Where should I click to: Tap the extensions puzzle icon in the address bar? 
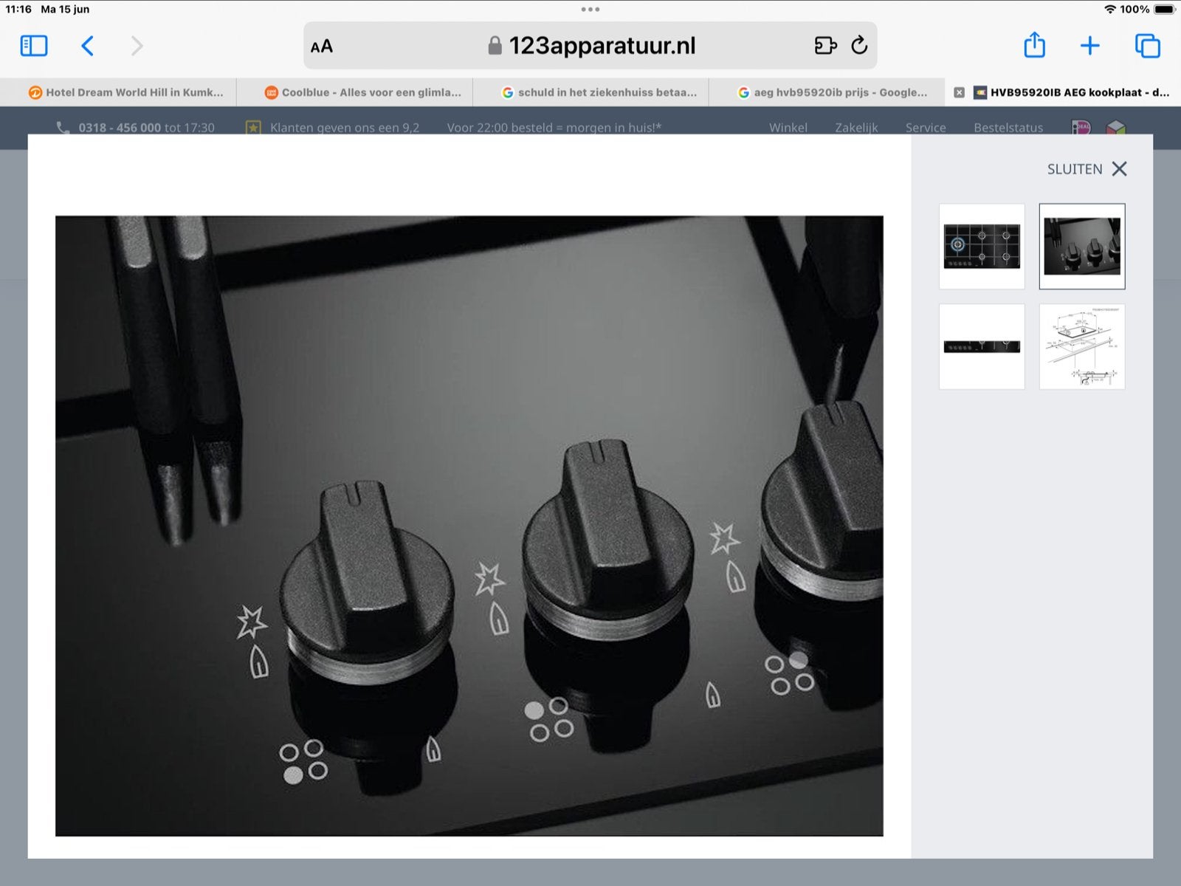click(x=825, y=46)
